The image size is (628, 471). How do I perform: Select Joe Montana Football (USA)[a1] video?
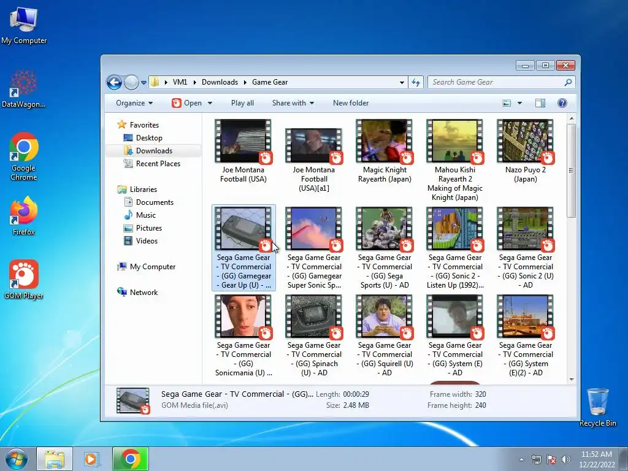click(x=313, y=160)
